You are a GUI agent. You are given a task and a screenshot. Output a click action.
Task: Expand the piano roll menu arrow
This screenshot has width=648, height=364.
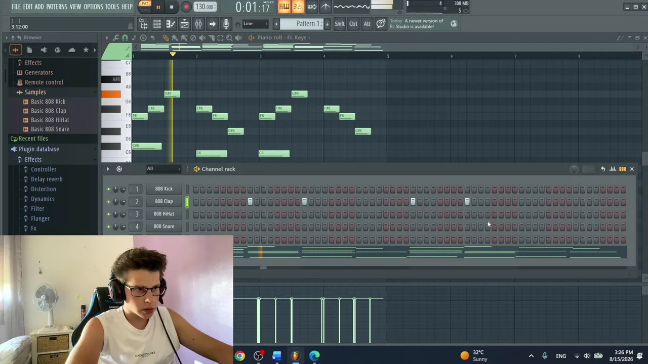[x=107, y=37]
